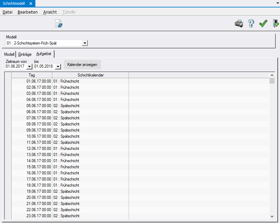Close the Schichtmodell tab

[31, 3]
